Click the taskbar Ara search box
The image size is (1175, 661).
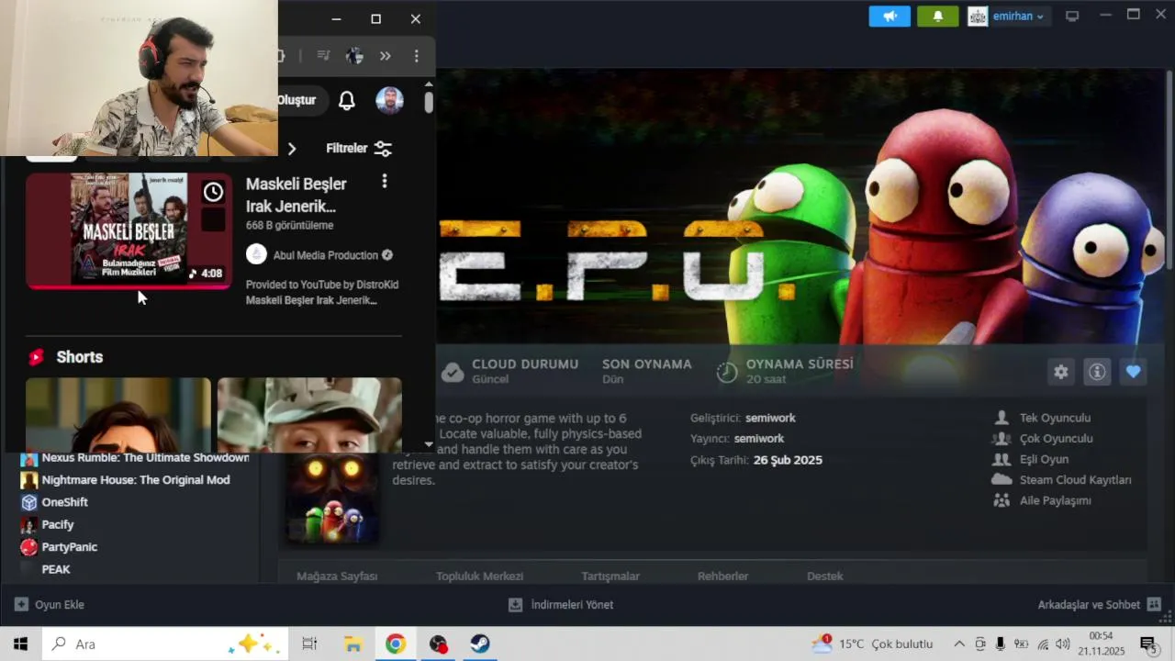pos(165,644)
